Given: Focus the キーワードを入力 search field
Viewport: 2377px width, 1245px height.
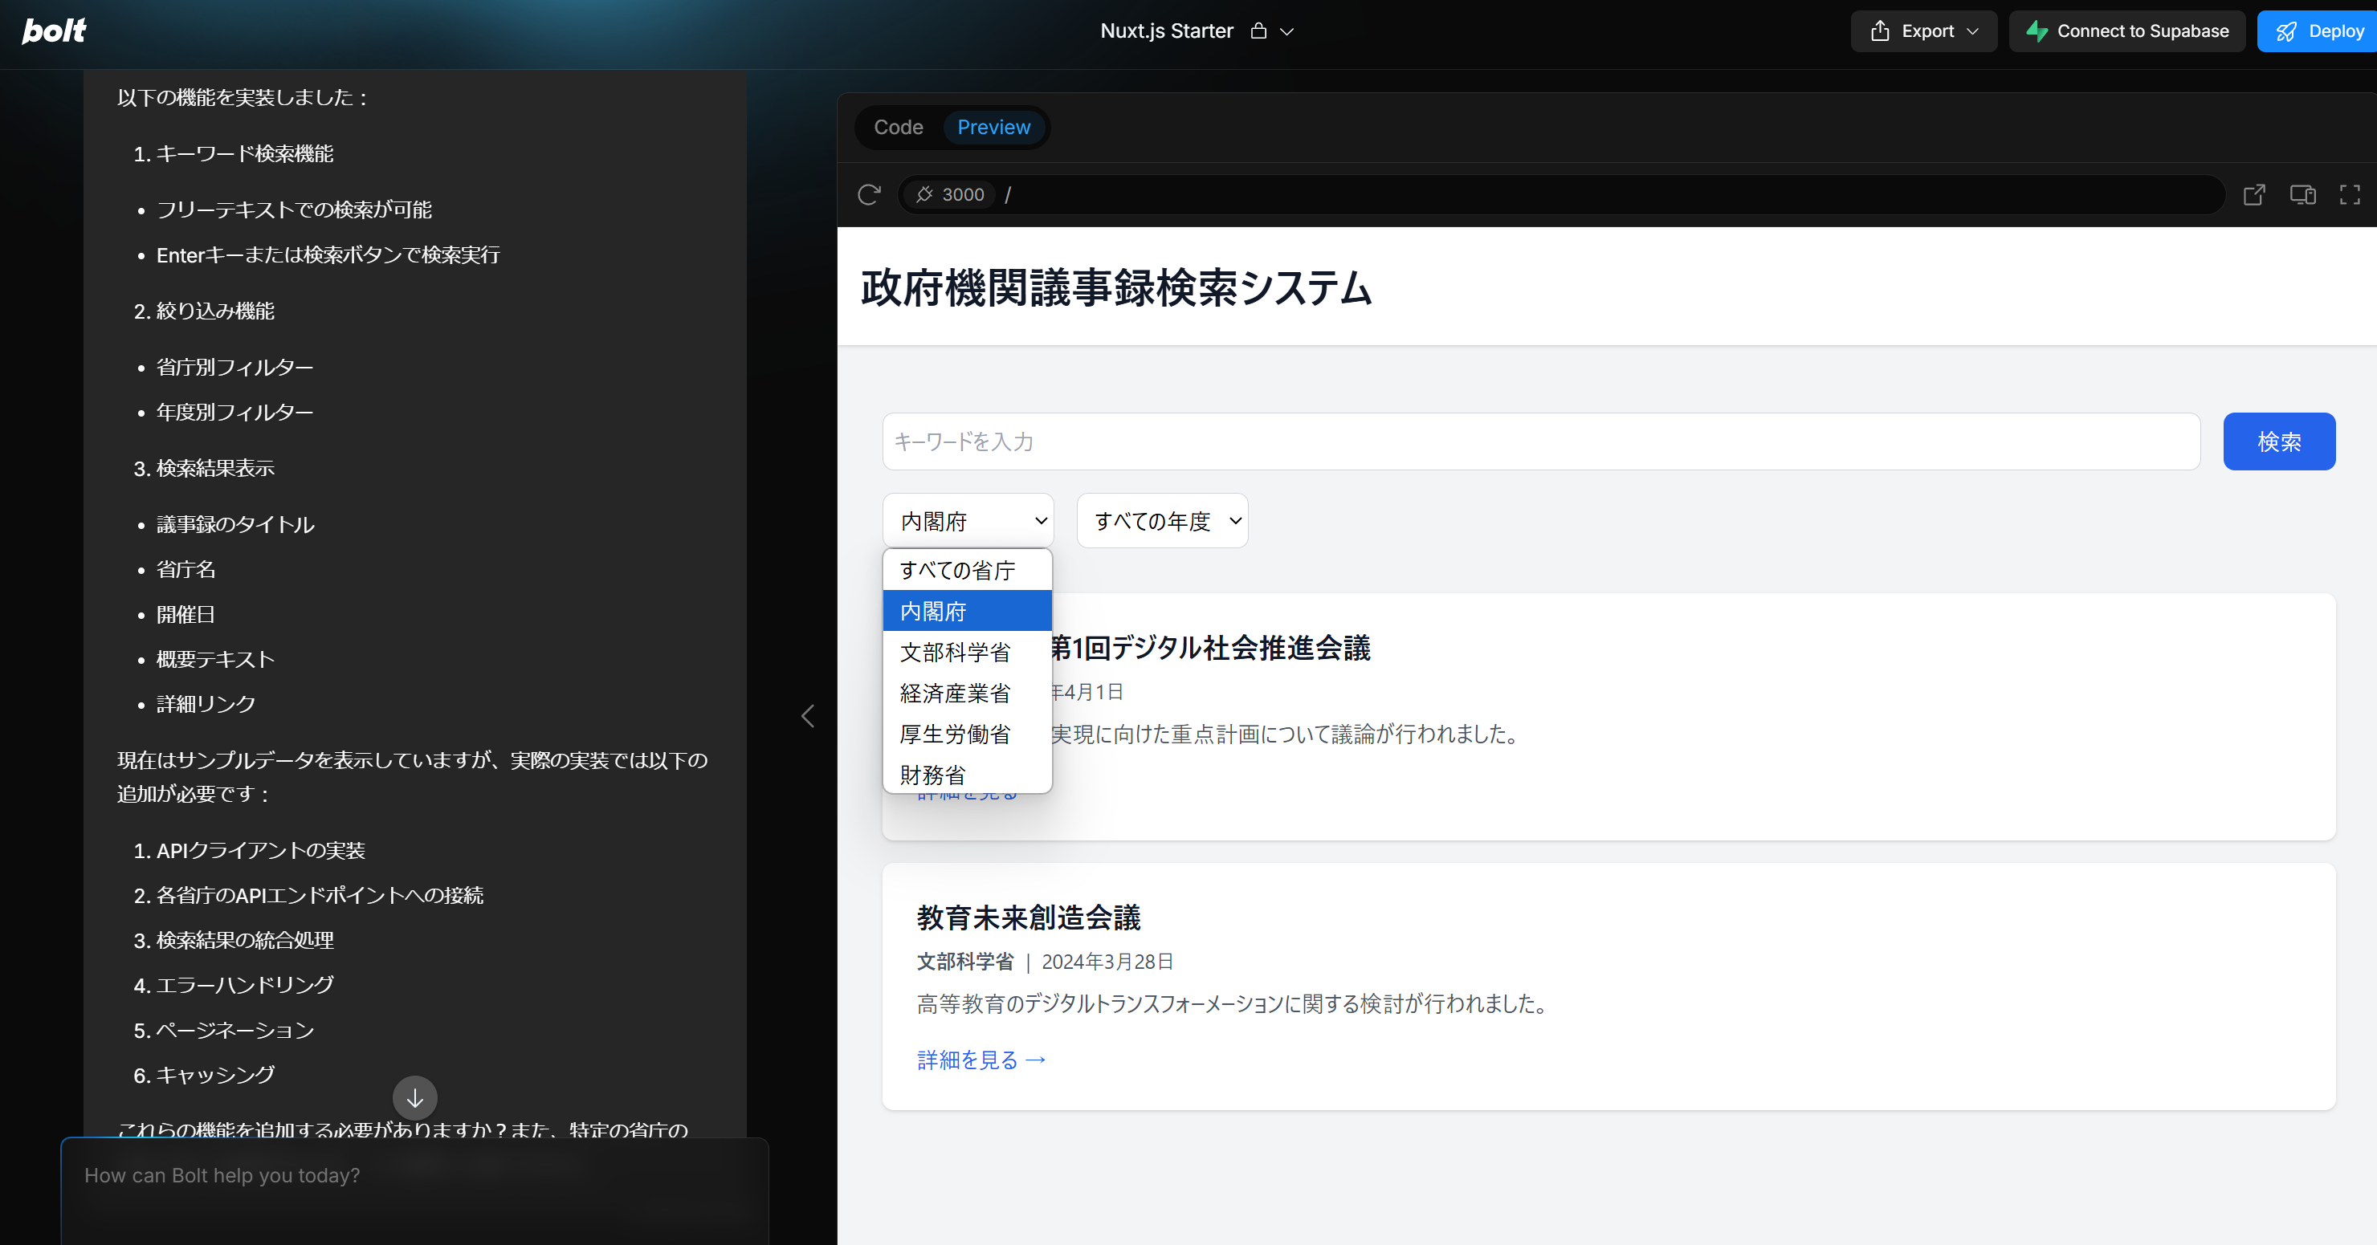Looking at the screenshot, I should [x=1541, y=441].
